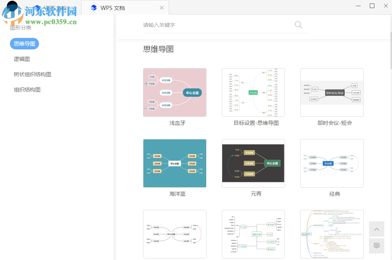Open the 海洋蓝 mind map template
Viewport: 392px width, 260px height.
tap(174, 164)
